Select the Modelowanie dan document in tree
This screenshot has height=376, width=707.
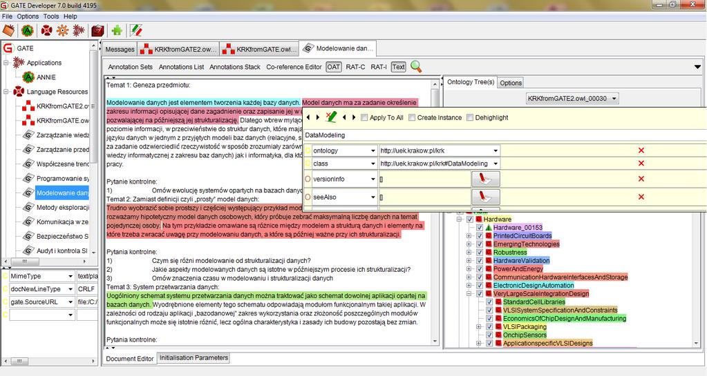[x=63, y=192]
